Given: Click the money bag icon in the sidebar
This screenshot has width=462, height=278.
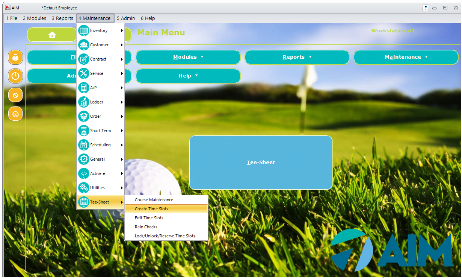Looking at the screenshot, I should tap(15, 57).
